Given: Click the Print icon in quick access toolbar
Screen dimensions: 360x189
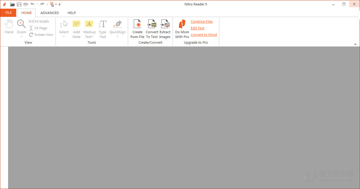Looking at the screenshot, I should click(25, 4).
